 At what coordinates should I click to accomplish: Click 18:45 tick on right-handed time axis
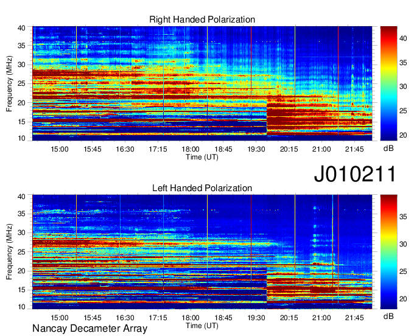point(223,149)
